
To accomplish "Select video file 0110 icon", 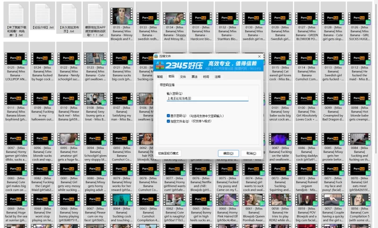I will pyautogui.click(x=69, y=99).
